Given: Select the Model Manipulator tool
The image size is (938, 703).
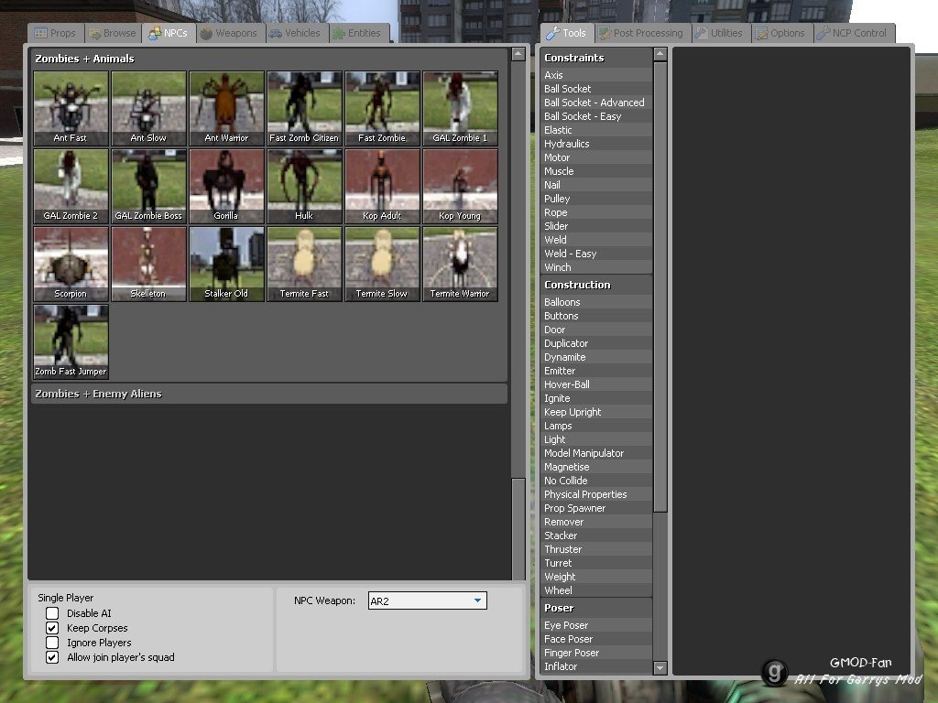Looking at the screenshot, I should coord(595,453).
